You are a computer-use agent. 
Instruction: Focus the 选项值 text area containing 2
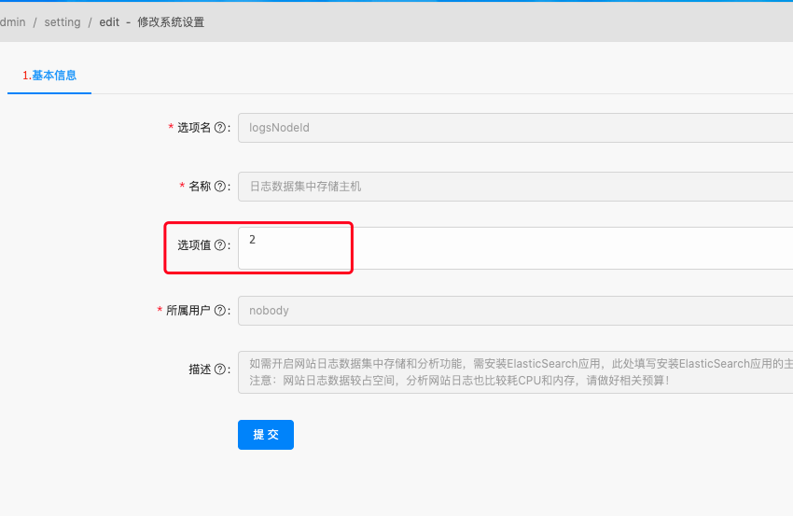515,247
